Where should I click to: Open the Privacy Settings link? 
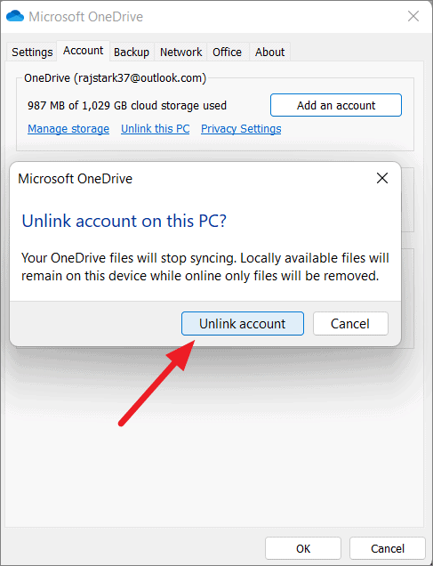241,128
